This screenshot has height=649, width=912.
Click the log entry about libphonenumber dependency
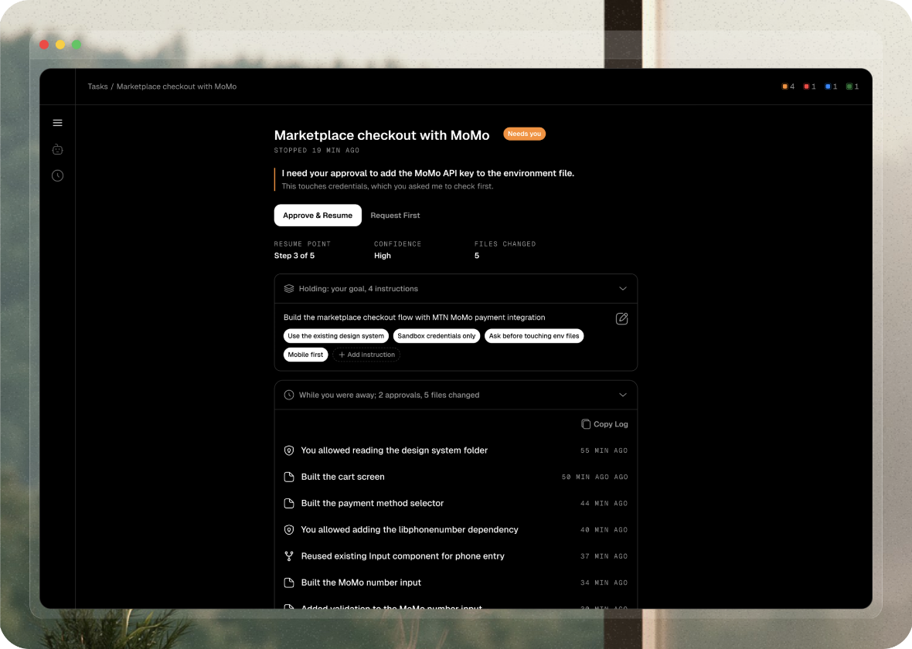pos(456,530)
